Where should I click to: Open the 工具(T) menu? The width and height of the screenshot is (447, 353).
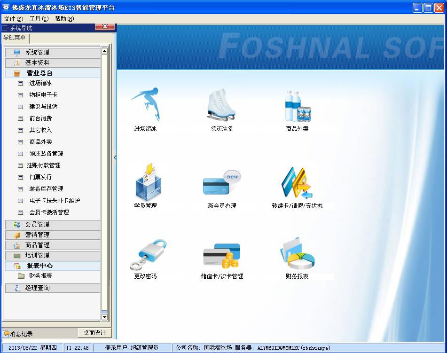click(x=39, y=19)
